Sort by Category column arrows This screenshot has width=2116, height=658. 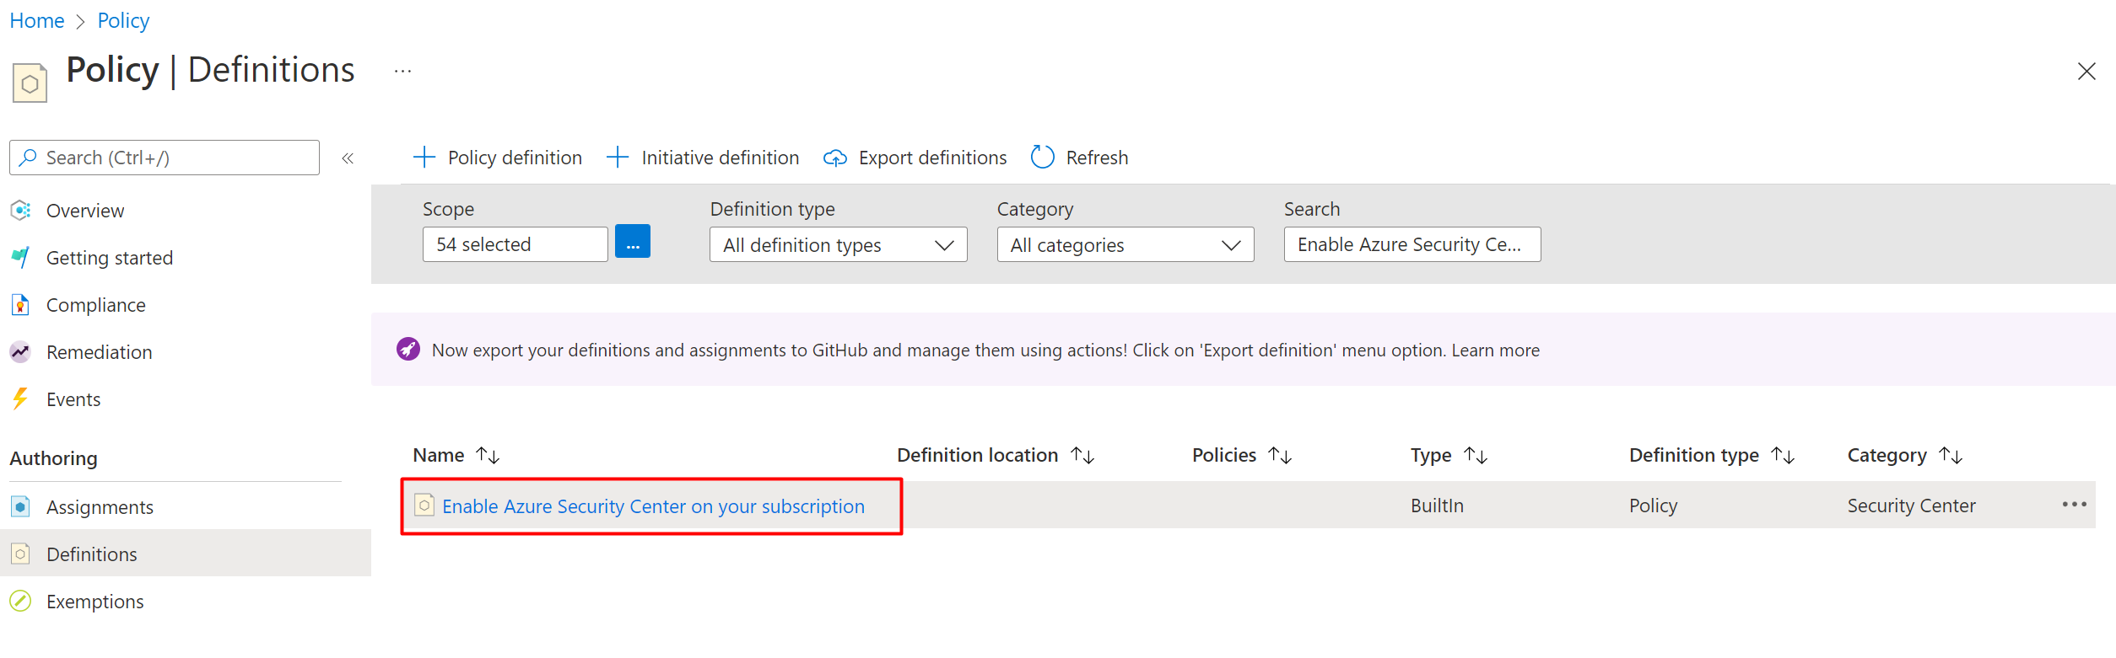(1951, 455)
